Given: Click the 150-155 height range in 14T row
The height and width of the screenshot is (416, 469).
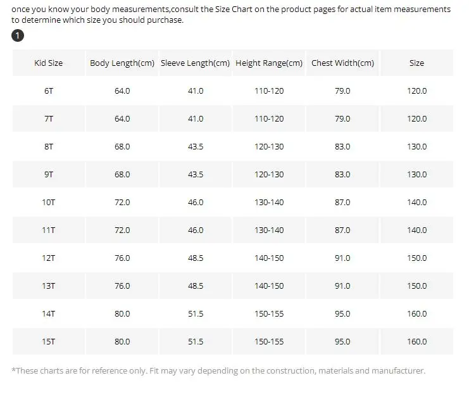Looking at the screenshot, I should pyautogui.click(x=269, y=313).
